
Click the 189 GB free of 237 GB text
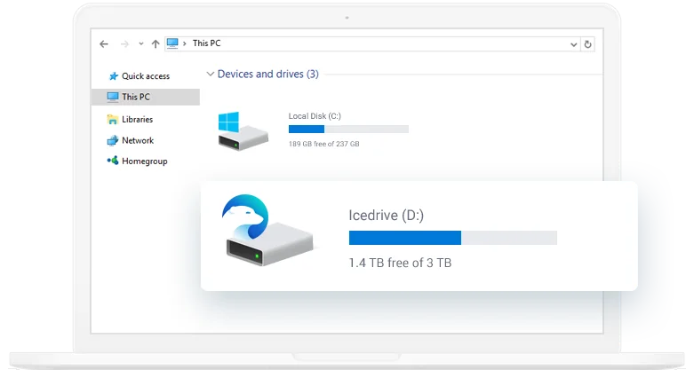(323, 144)
